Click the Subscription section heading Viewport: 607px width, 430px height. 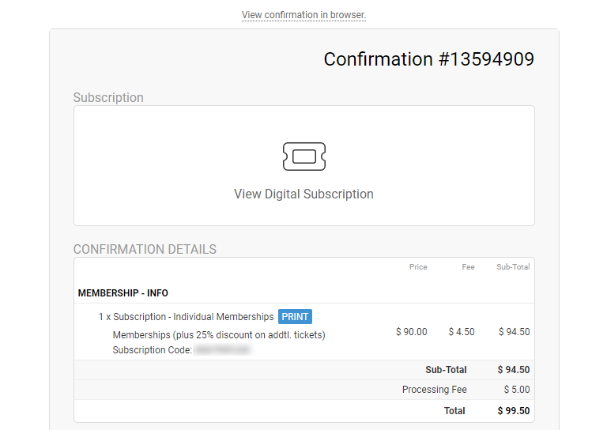pos(108,97)
